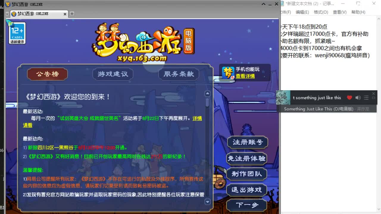Click the 手机也能玩 label
This screenshot has height=214, width=381.
coord(248,69)
